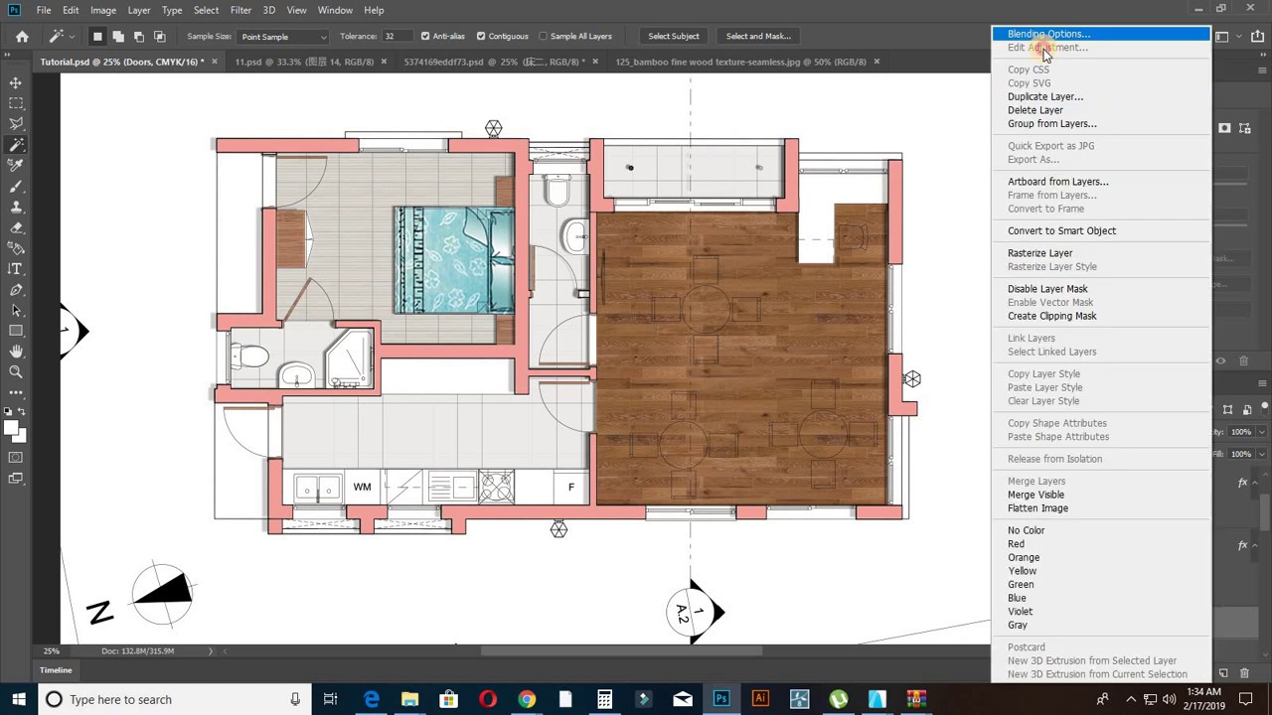
Task: Select the Rectangle shape tool
Action: pos(16,331)
